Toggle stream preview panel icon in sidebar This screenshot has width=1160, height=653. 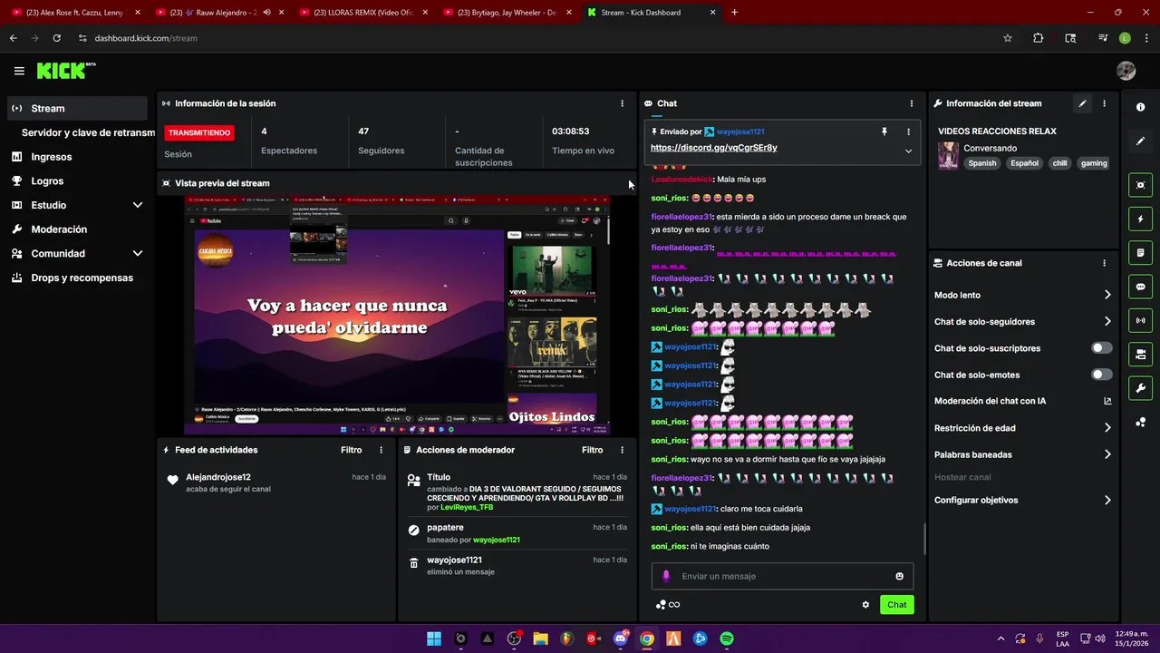click(x=1140, y=185)
